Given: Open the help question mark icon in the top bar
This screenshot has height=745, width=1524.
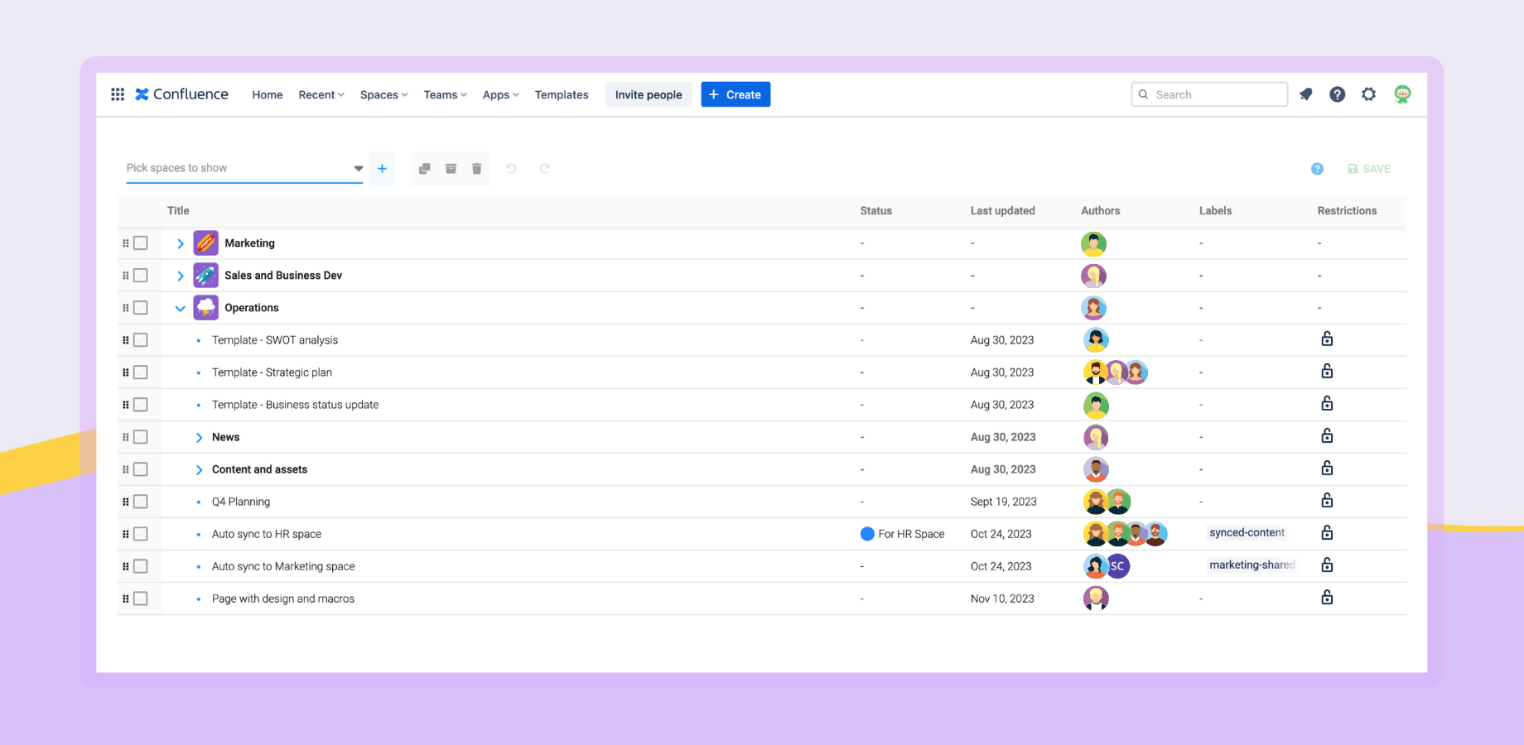Looking at the screenshot, I should 1338,94.
